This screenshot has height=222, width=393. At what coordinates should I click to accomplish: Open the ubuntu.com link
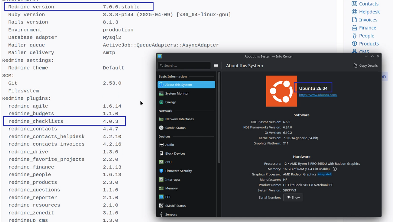[318, 95]
